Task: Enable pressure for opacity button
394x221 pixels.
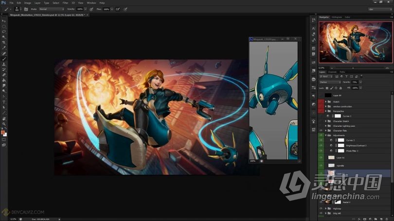Action: [91, 9]
